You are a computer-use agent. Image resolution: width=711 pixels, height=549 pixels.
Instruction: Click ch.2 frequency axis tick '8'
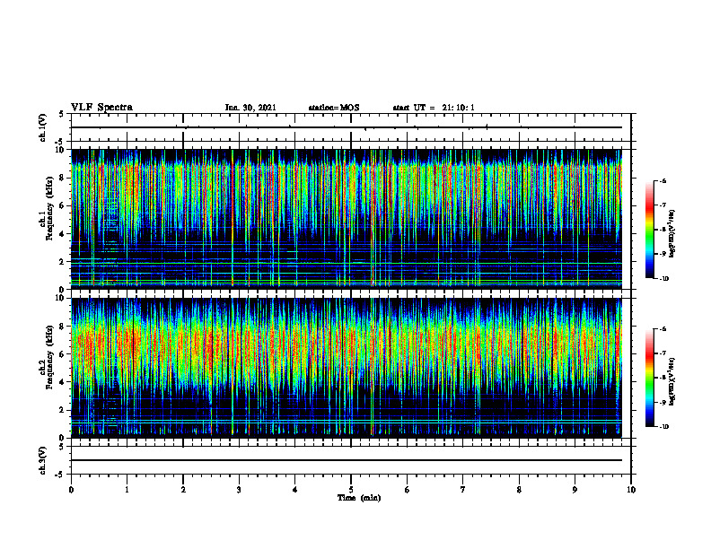[63, 327]
